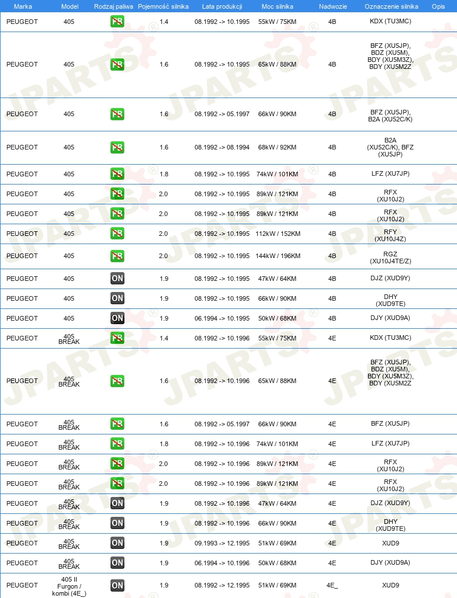The width and height of the screenshot is (457, 598).
Task: Click the Moc silnika column header
Action: coord(278,6)
